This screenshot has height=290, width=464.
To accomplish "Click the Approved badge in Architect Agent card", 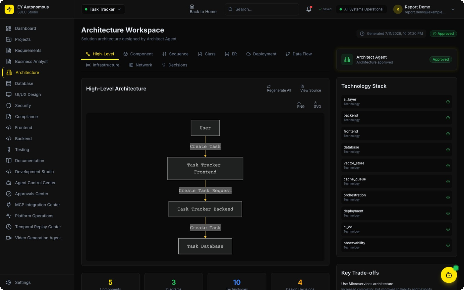I will tap(441, 59).
